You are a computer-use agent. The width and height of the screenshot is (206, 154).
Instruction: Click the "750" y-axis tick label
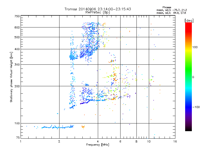click(17, 16)
